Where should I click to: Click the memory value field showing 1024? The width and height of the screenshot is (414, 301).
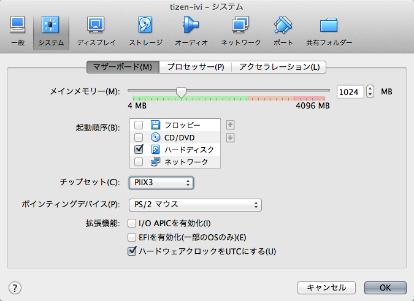coord(350,92)
